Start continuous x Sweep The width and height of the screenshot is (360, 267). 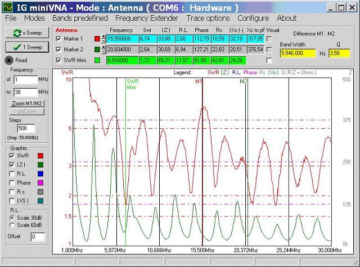(x=25, y=33)
